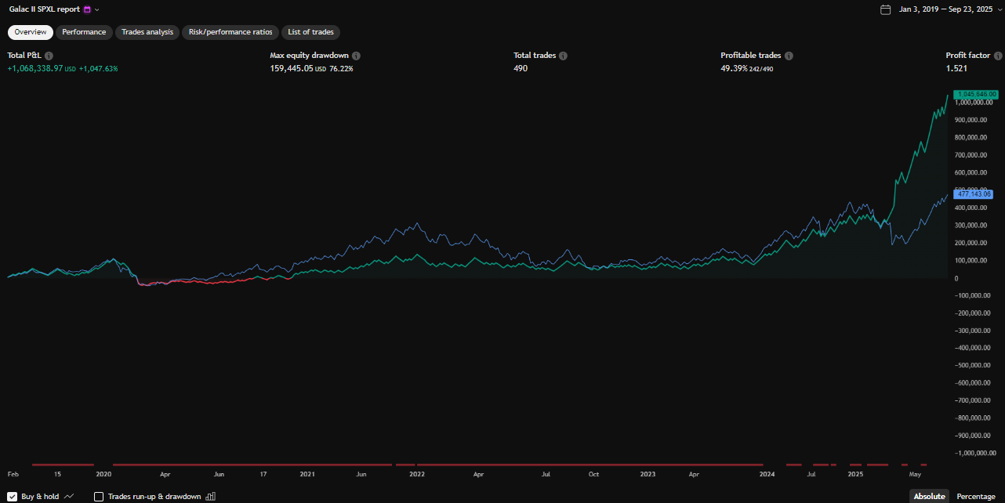This screenshot has height=503, width=1005.
Task: Click the bar chart icon after Trades run-up & drawdown
Action: click(210, 497)
